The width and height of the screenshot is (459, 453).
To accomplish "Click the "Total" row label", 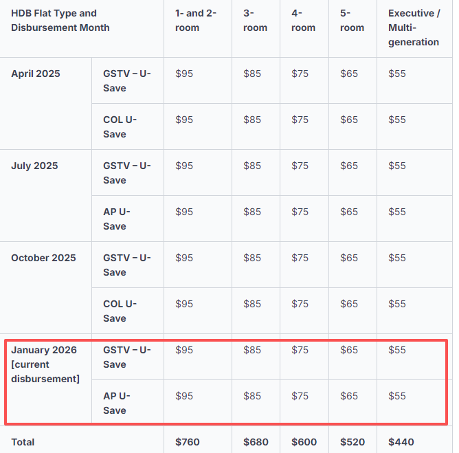I will click(x=23, y=442).
